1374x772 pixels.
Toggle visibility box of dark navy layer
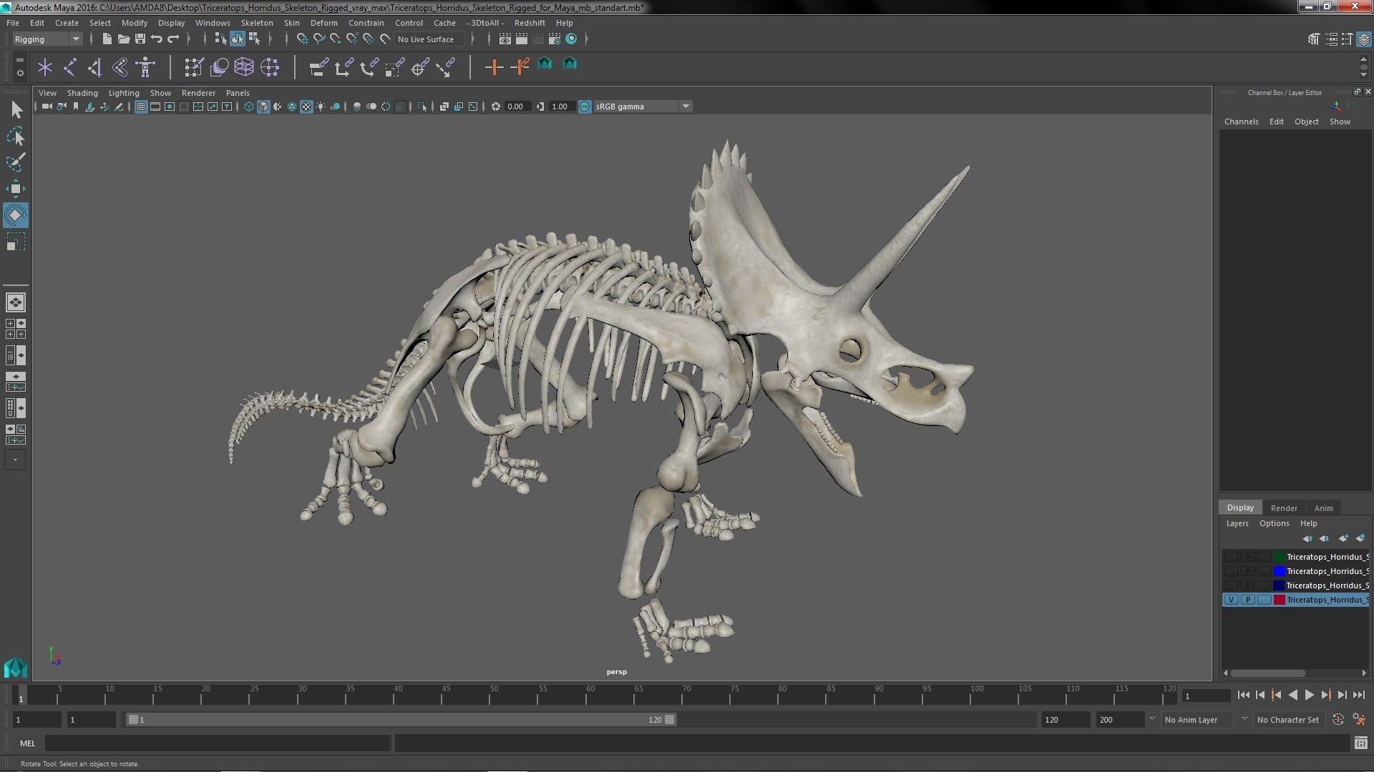click(x=1231, y=585)
